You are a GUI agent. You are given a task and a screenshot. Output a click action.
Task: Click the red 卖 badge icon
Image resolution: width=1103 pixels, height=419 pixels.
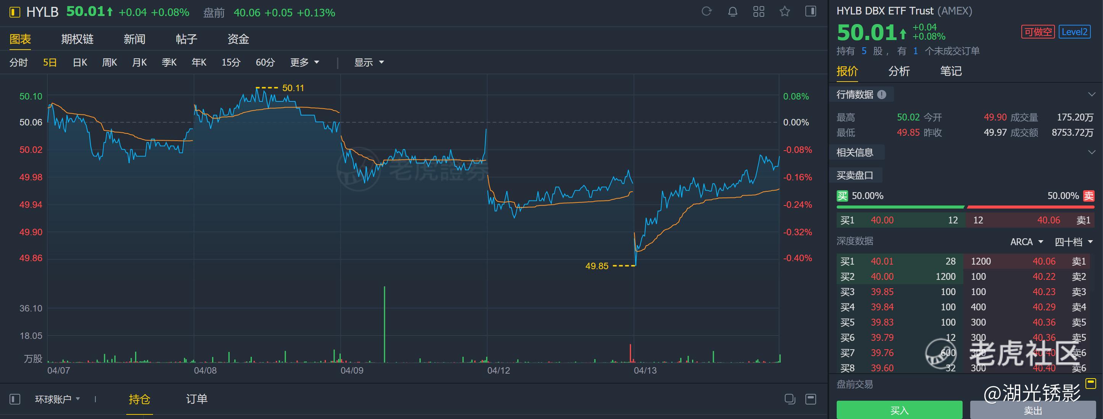1089,196
